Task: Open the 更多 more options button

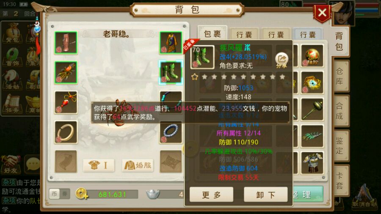Action: [x=211, y=195]
